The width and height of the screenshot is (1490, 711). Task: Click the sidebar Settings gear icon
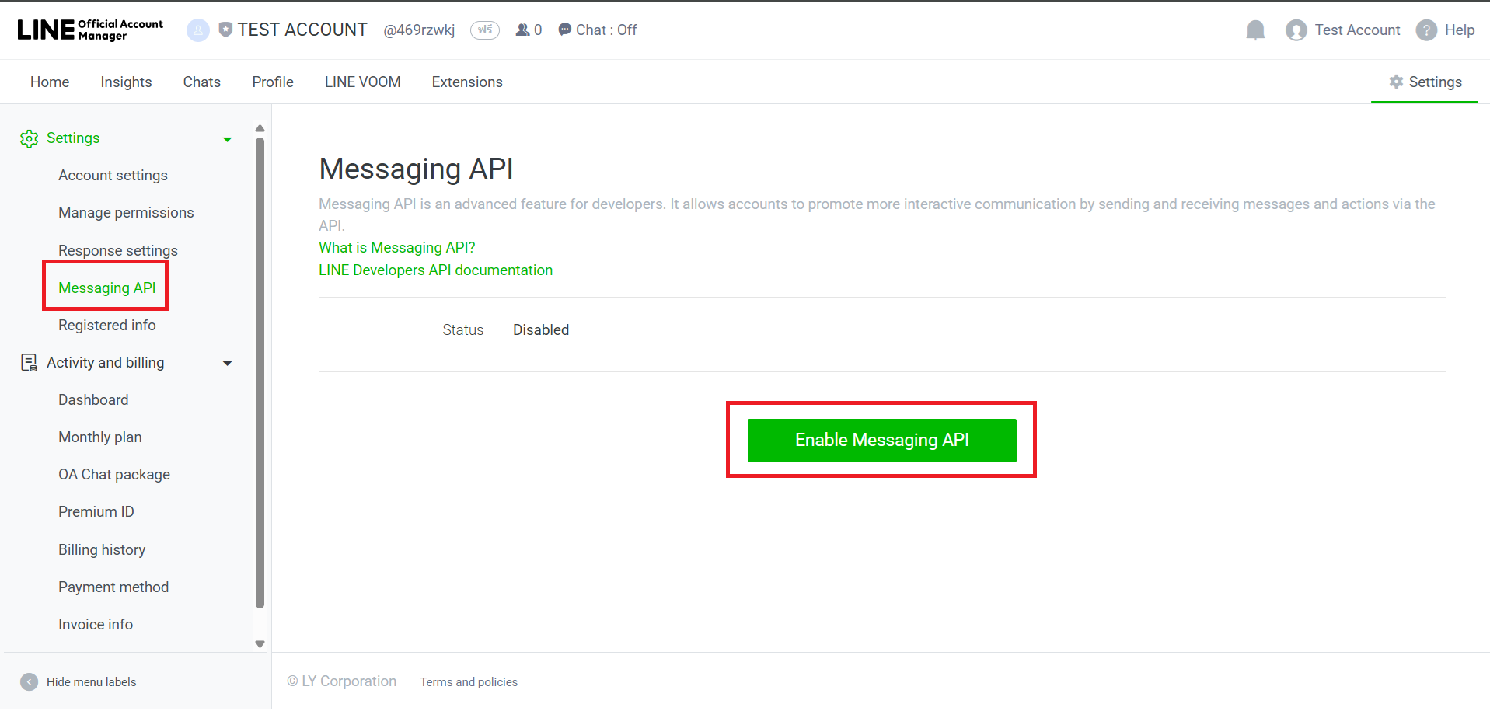pyautogui.click(x=29, y=138)
